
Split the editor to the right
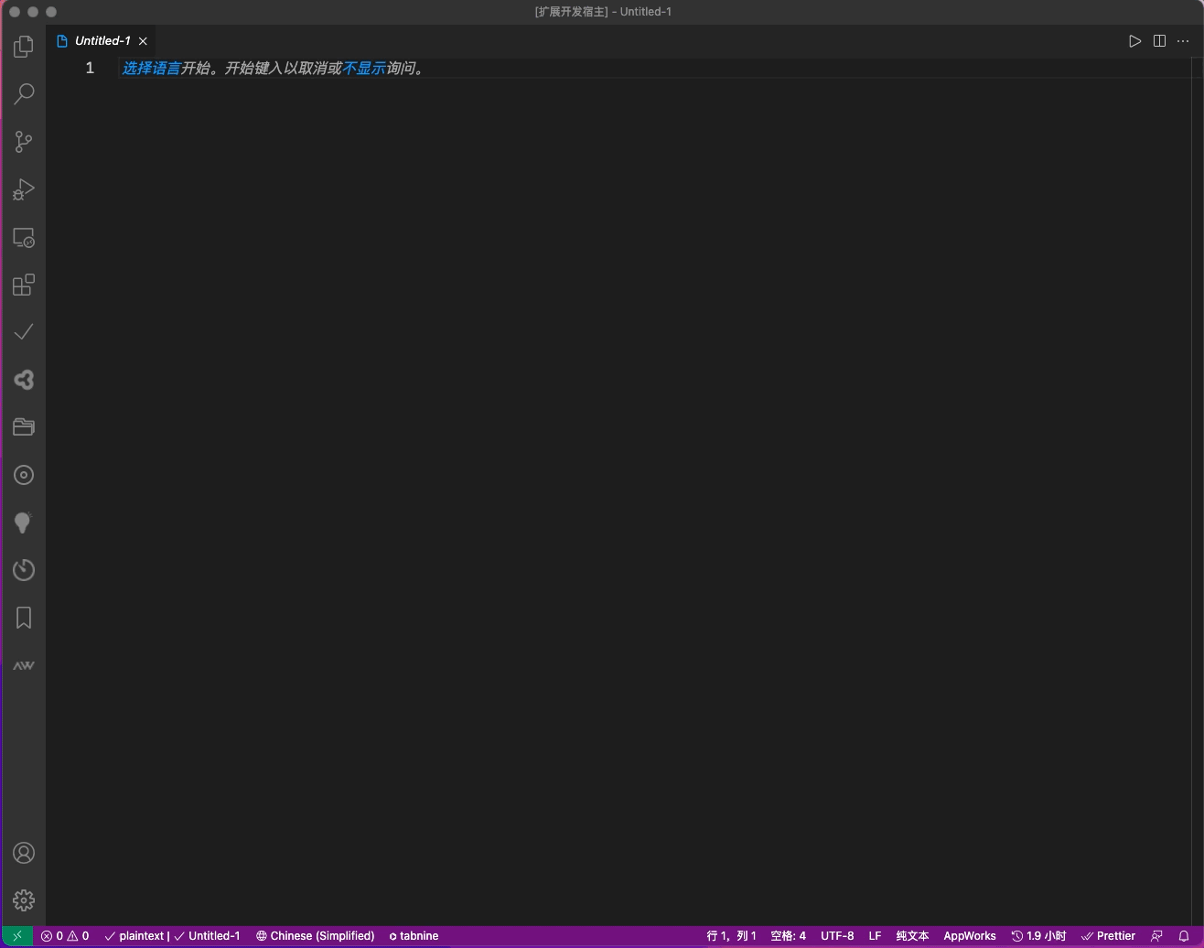coord(1159,40)
